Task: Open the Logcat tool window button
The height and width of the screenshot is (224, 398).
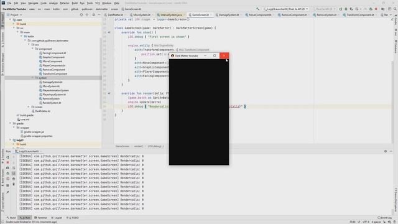Action: point(57,218)
